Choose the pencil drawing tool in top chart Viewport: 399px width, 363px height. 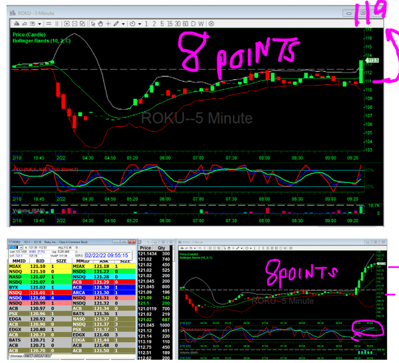[116, 23]
